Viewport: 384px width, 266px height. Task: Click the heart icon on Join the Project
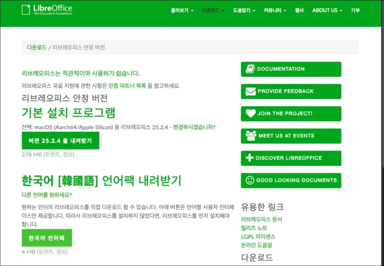[x=250, y=113]
